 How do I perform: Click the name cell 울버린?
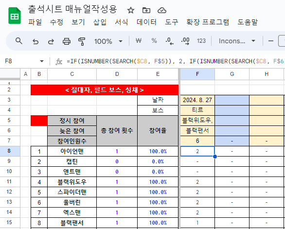click(x=72, y=202)
